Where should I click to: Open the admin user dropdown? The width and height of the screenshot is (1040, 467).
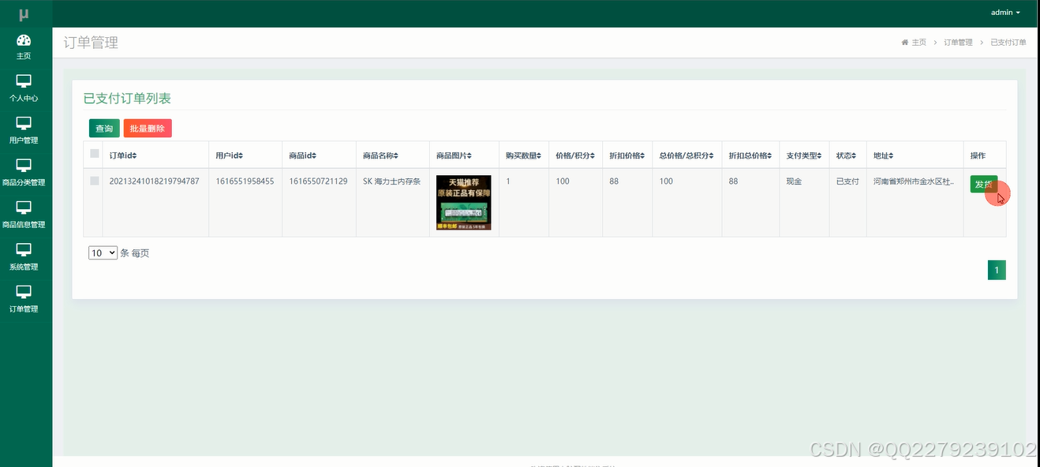point(1005,13)
